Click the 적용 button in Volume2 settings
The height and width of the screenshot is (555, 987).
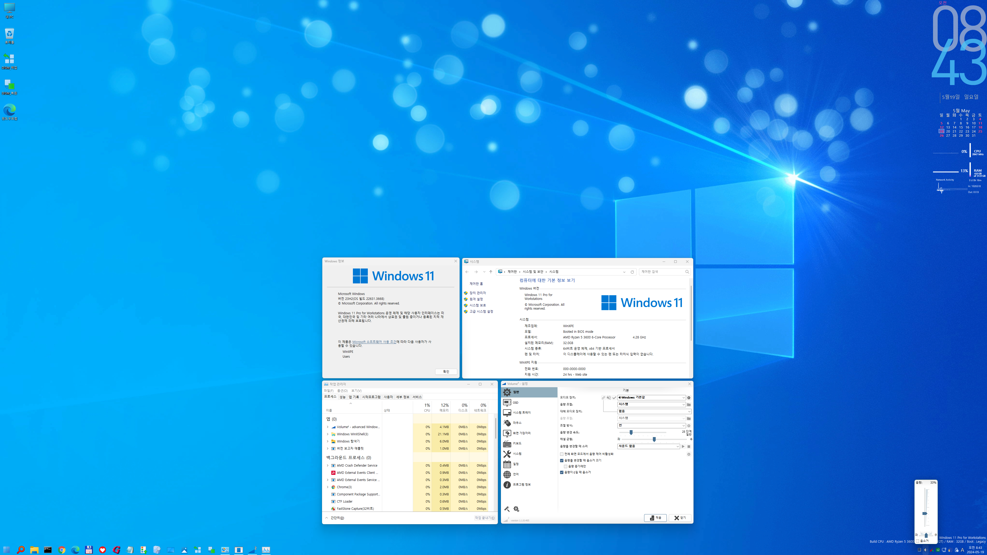655,518
